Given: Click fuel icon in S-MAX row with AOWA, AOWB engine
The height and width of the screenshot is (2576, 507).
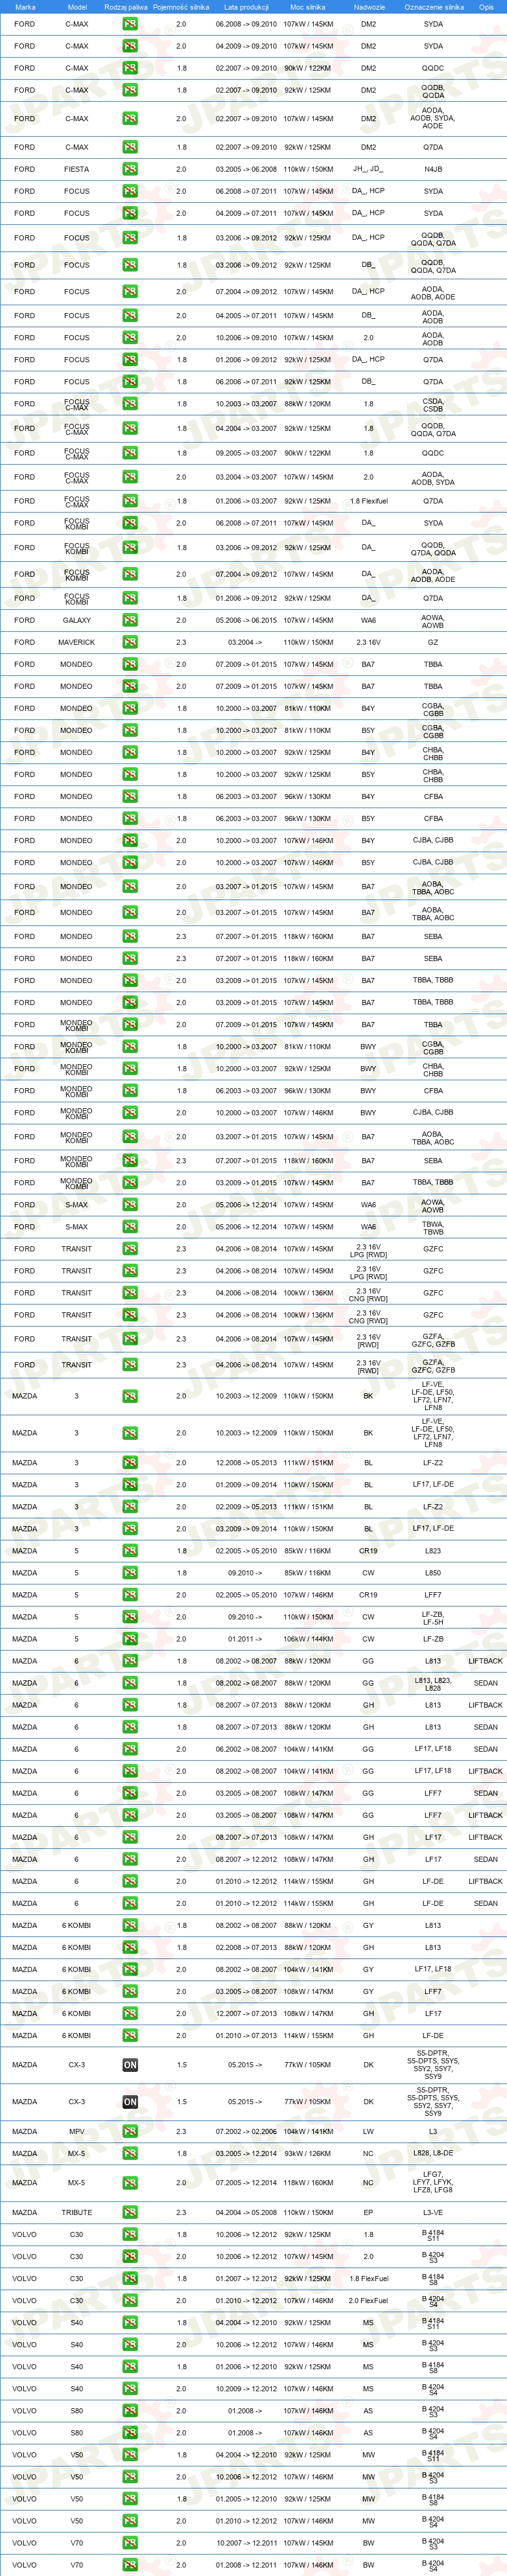Looking at the screenshot, I should tap(130, 1205).
